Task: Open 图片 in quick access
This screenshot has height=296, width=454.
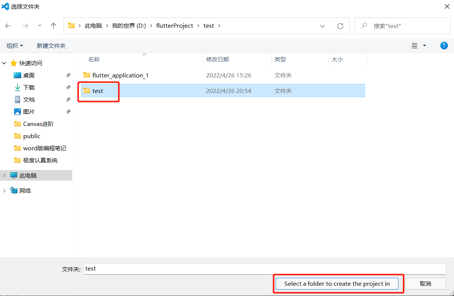Action: (29, 112)
